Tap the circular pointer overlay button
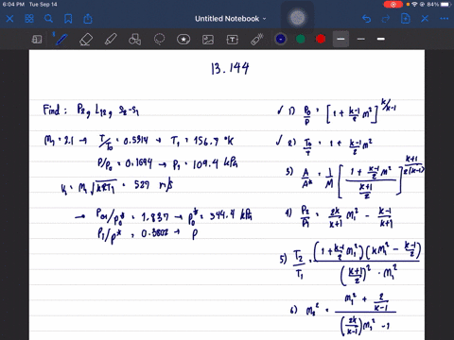454x340 pixels. pyautogui.click(x=297, y=18)
